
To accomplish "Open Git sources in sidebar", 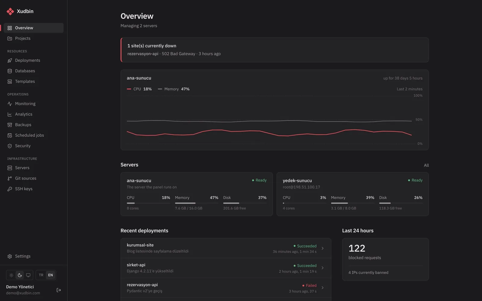I will (x=34, y=178).
